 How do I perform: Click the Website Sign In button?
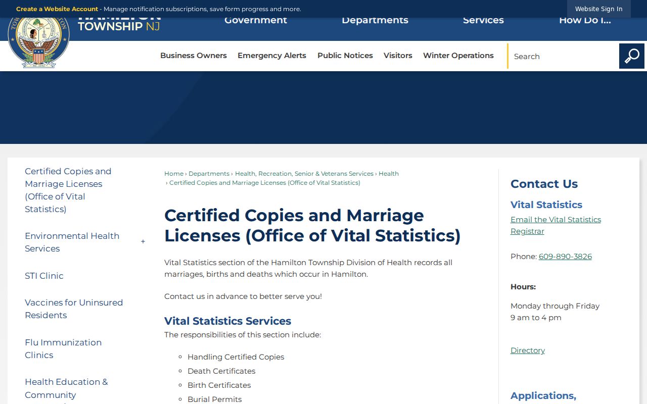599,9
